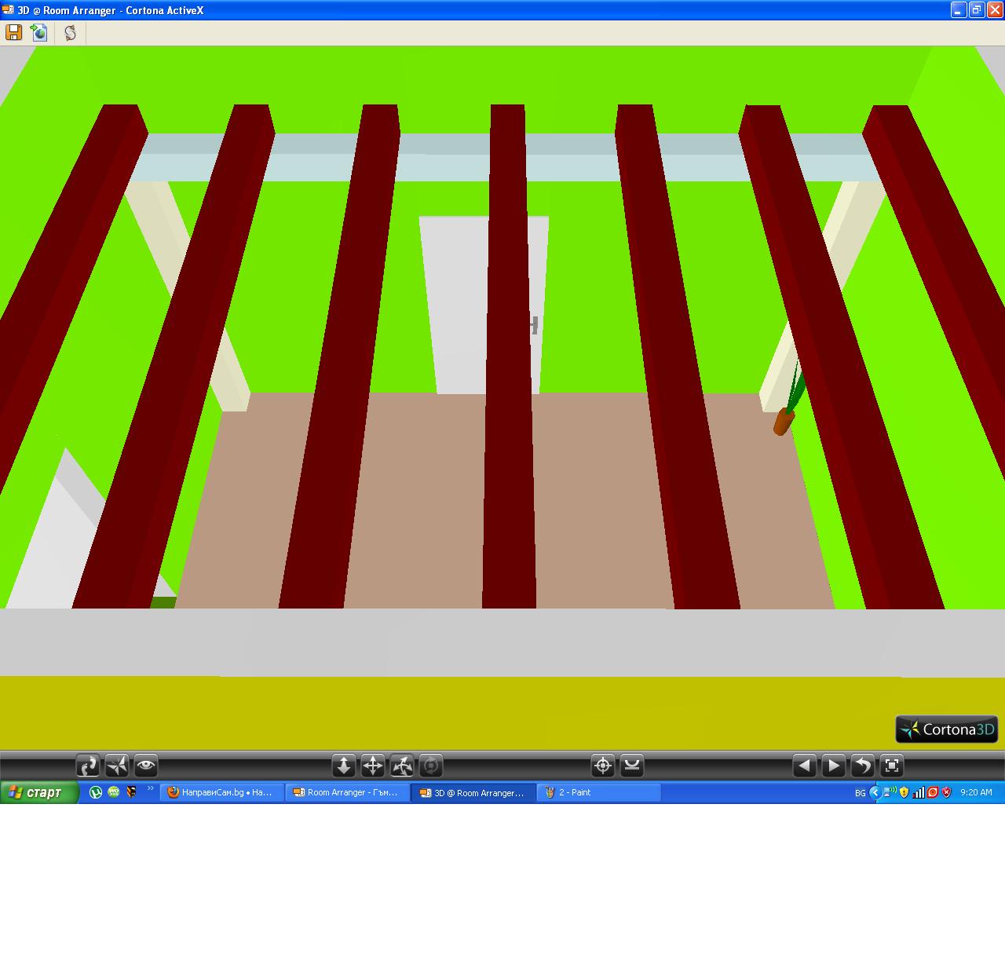Open the Windows Start button
The width and height of the screenshot is (1005, 965).
(39, 792)
